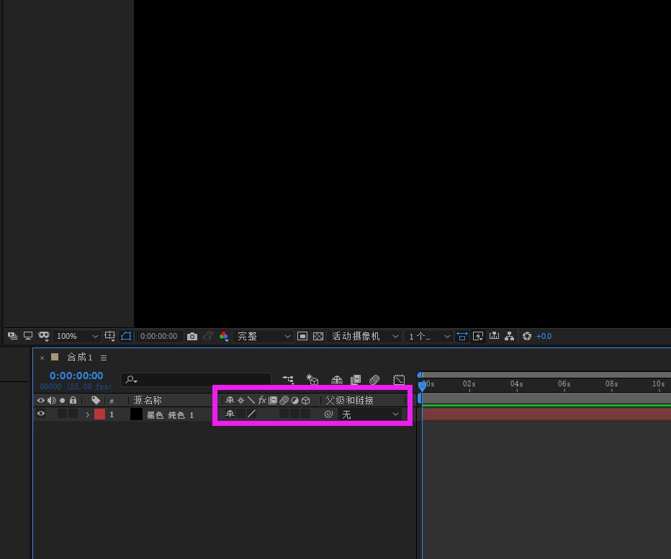Take a snapshot with the camera icon
This screenshot has height=559, width=671.
(192, 337)
